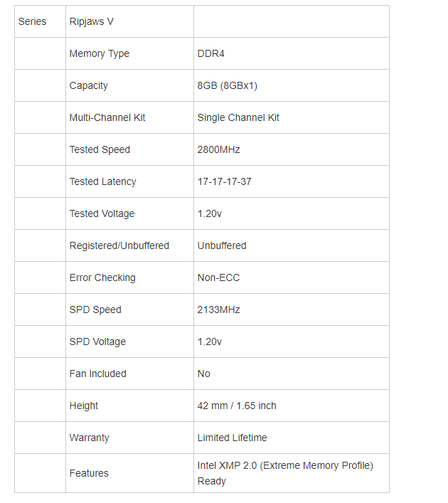The height and width of the screenshot is (503, 448).
Task: Select the Tested Latency label
Action: [103, 181]
